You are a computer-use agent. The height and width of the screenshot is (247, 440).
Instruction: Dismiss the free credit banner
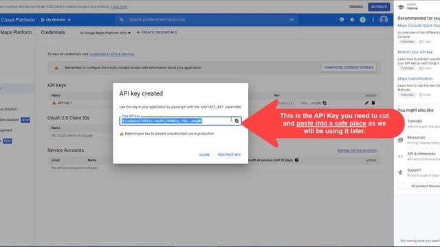356,7
